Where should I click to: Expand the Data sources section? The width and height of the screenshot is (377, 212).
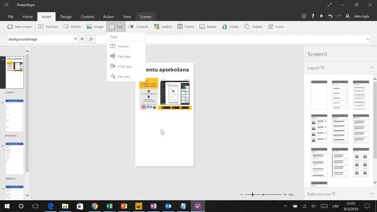point(372,194)
